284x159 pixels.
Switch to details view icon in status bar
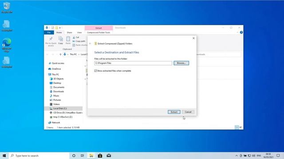coord(237,127)
